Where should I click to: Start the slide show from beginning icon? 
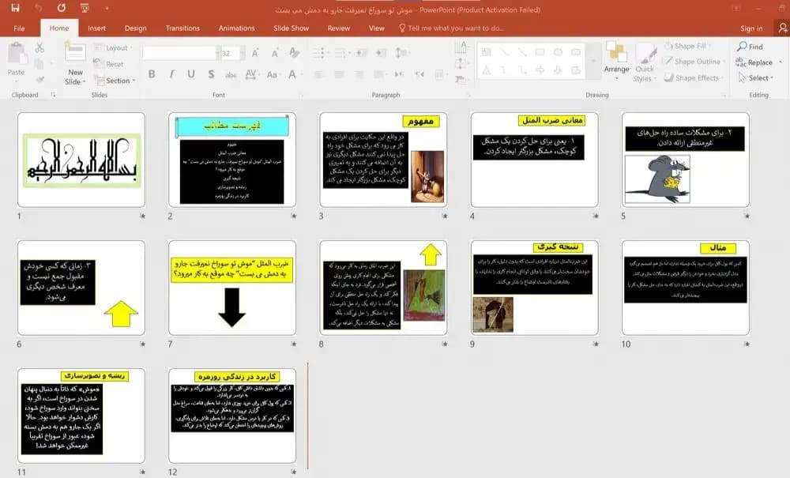pyautogui.click(x=85, y=8)
